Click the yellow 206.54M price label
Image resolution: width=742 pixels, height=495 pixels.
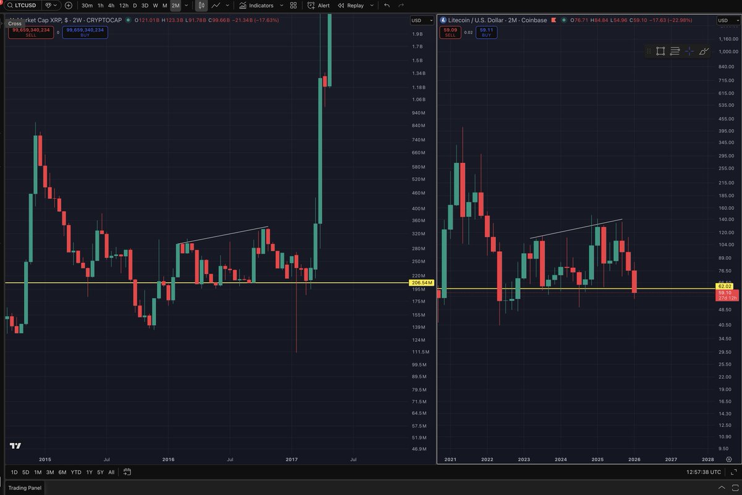coord(422,282)
